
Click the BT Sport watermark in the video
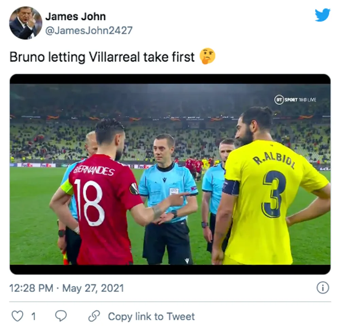pos(295,100)
